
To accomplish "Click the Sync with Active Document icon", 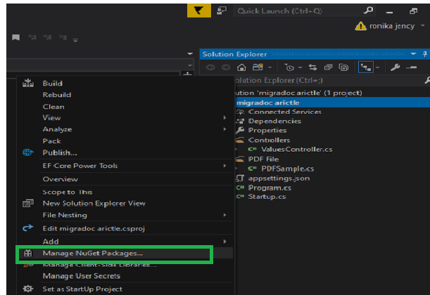I will click(312, 67).
